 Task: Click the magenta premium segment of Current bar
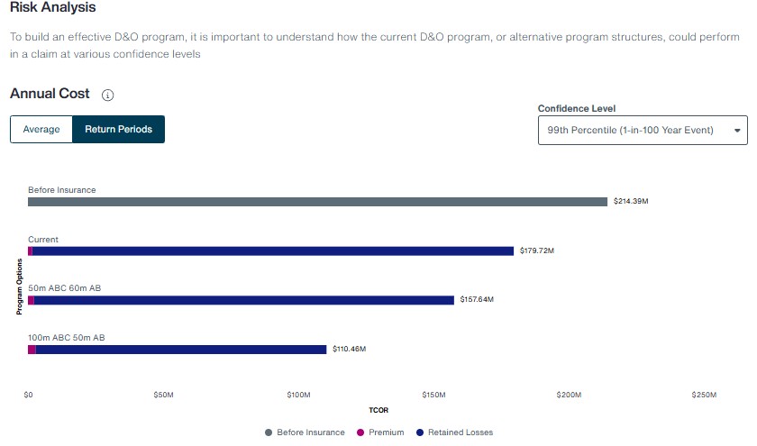coord(30,251)
